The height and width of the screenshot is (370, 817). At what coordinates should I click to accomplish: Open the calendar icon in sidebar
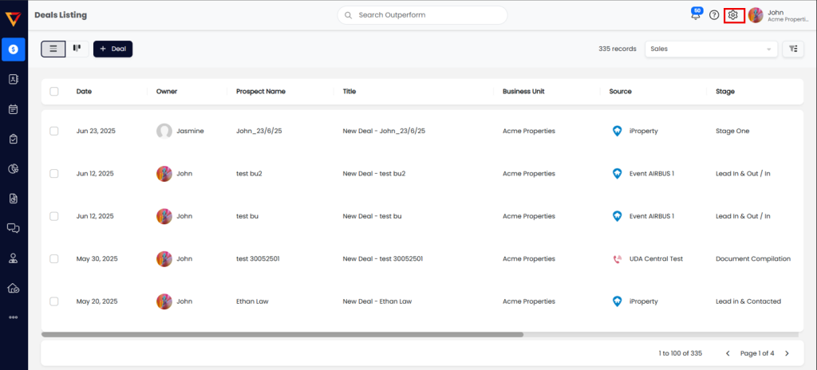pyautogui.click(x=14, y=109)
